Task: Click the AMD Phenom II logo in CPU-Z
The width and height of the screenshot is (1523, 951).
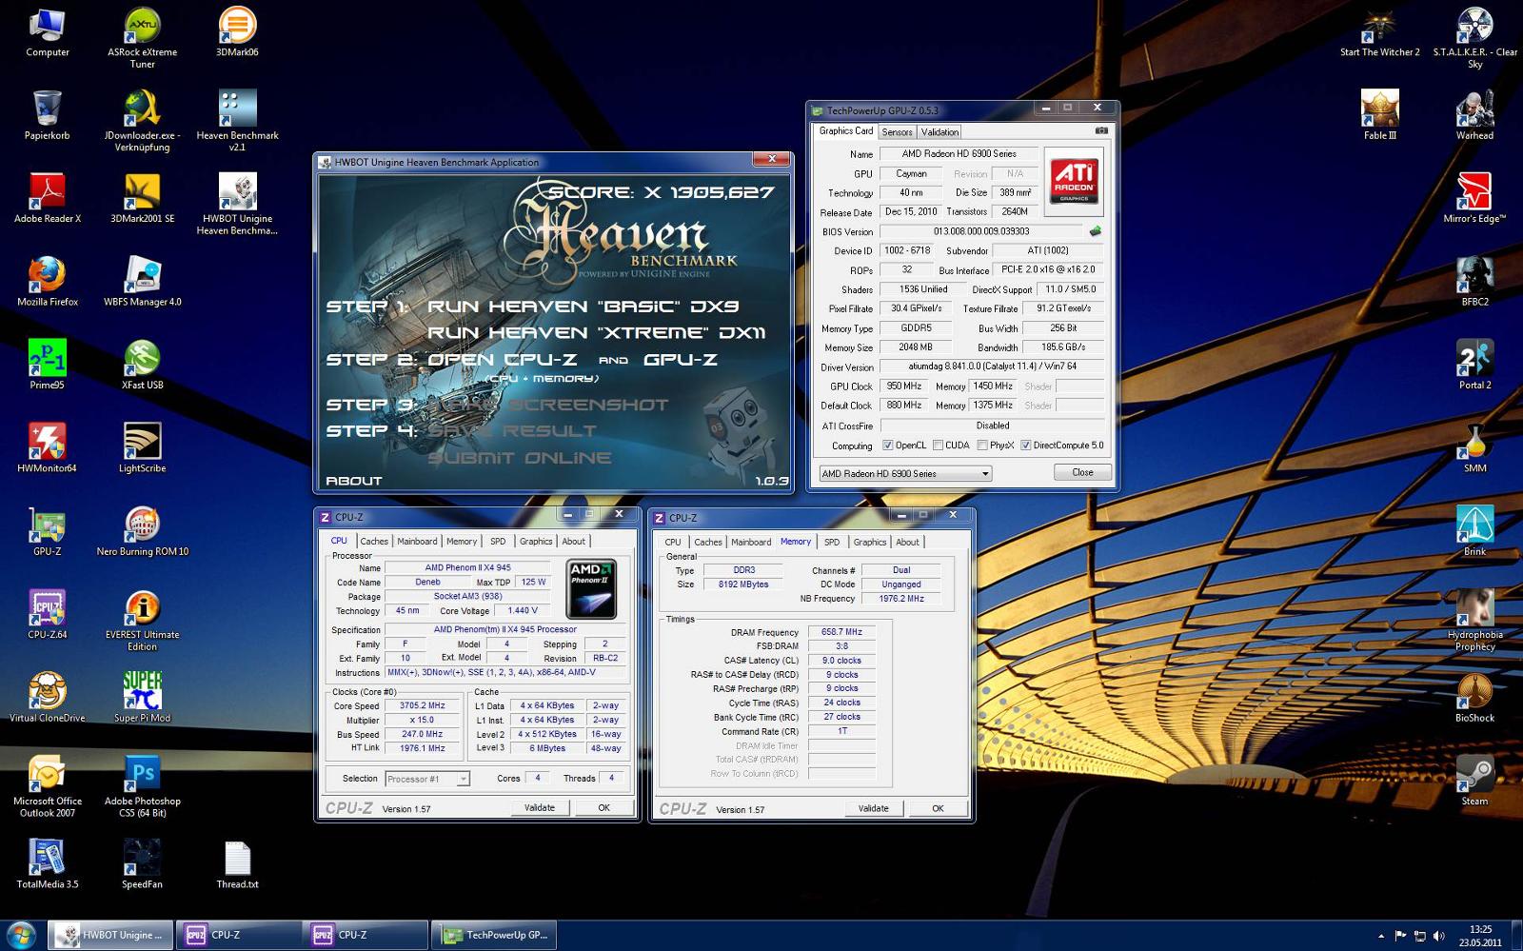Action: [x=591, y=590]
